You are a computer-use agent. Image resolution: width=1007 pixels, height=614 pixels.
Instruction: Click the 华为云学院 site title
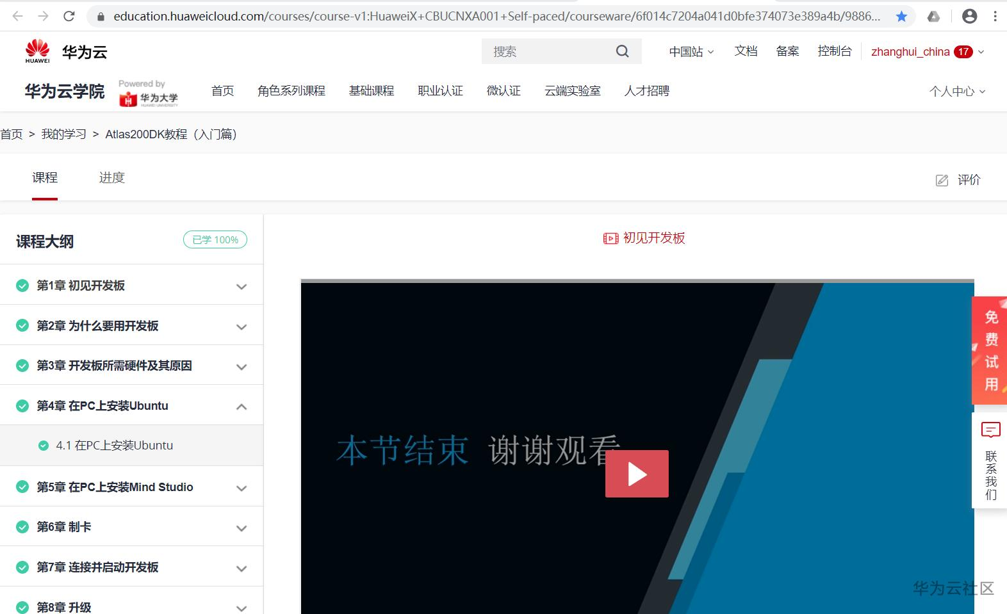coord(65,92)
